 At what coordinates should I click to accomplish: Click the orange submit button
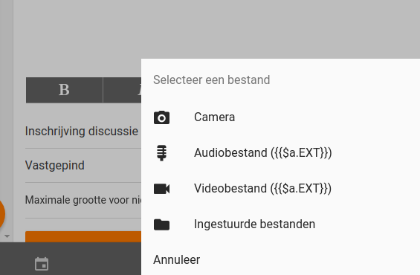click(x=83, y=236)
